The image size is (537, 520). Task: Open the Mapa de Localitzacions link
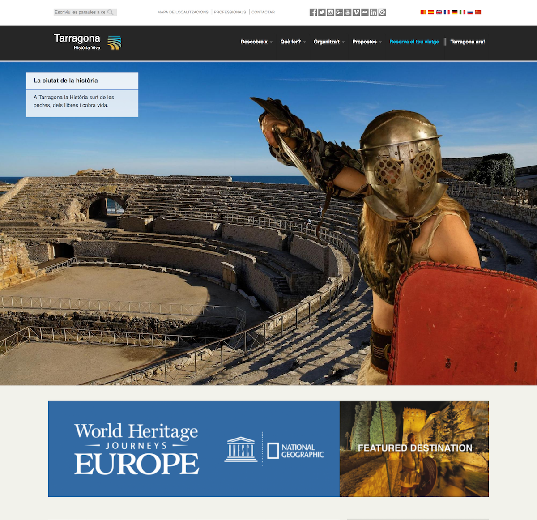(x=183, y=12)
